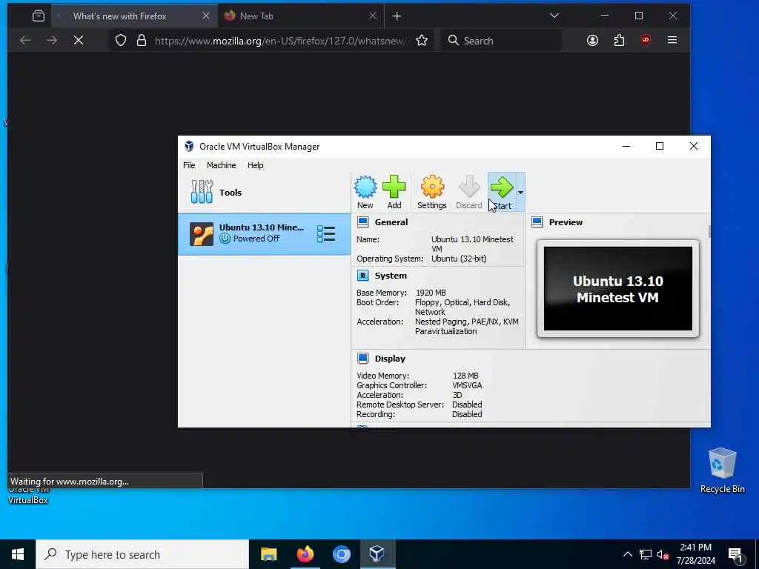Select the Tools entry in sidebar
Image resolution: width=759 pixels, height=569 pixels.
tap(265, 192)
